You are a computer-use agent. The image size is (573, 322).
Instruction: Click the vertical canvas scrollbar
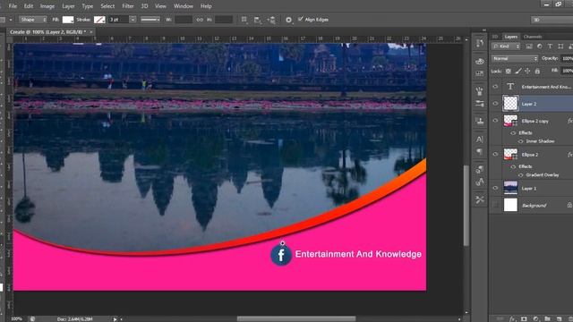point(466,206)
